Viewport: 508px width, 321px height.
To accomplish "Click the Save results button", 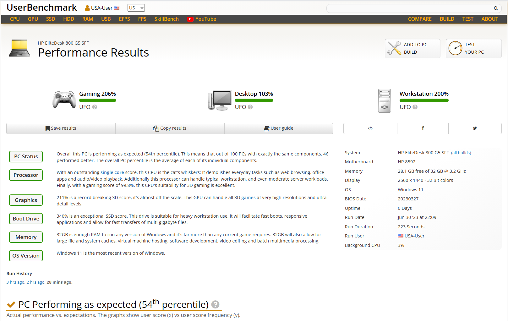I will pyautogui.click(x=61, y=128).
